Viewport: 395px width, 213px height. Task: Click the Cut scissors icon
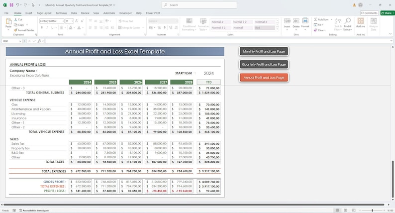(x=15, y=19)
